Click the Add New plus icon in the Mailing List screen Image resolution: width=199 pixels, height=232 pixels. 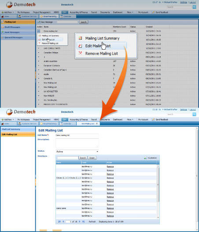click(3, 12)
